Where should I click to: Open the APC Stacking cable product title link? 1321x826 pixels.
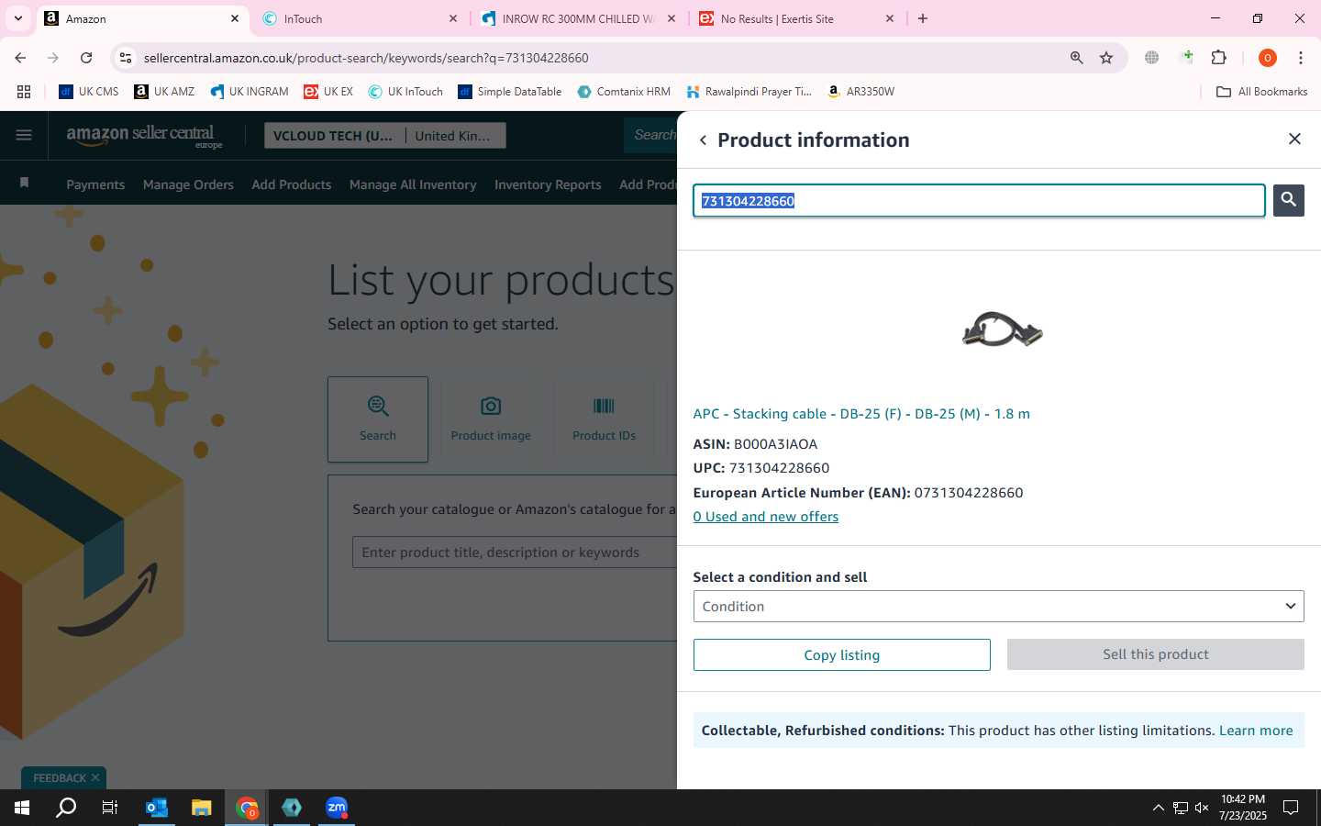(861, 414)
